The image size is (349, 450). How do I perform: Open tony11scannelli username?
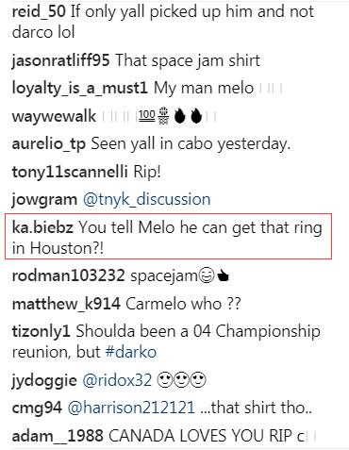[70, 172]
